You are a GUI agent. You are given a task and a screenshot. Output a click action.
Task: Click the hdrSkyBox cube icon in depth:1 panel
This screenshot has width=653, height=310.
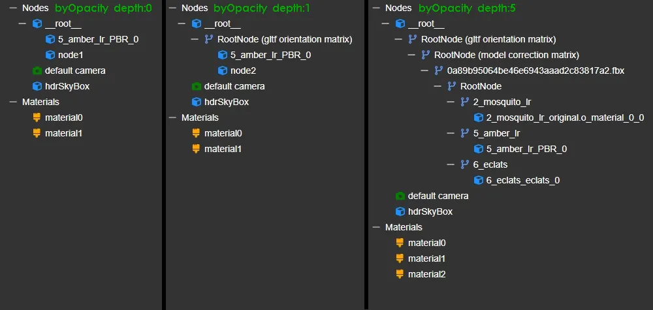point(196,102)
